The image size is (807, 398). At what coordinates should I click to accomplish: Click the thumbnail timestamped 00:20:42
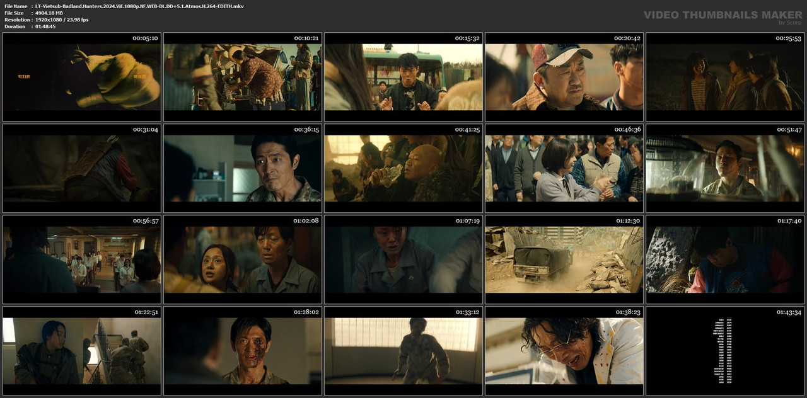564,77
